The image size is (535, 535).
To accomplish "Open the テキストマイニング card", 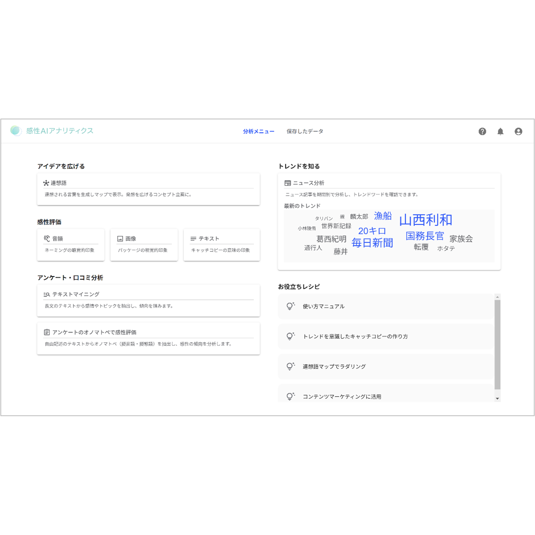I will (148, 300).
